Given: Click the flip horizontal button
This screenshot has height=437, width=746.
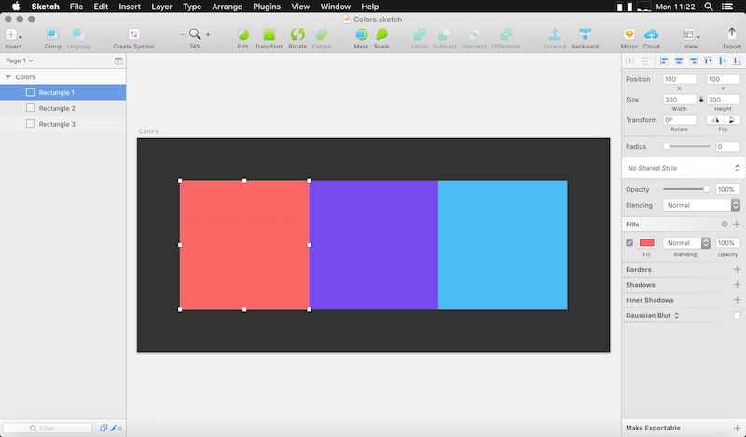Looking at the screenshot, I should [x=715, y=120].
